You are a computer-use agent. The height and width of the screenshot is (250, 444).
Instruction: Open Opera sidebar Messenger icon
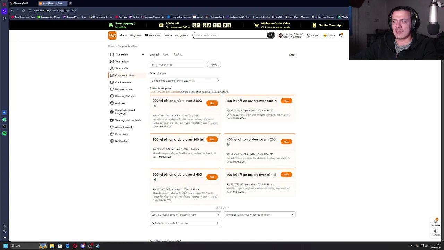(4, 112)
